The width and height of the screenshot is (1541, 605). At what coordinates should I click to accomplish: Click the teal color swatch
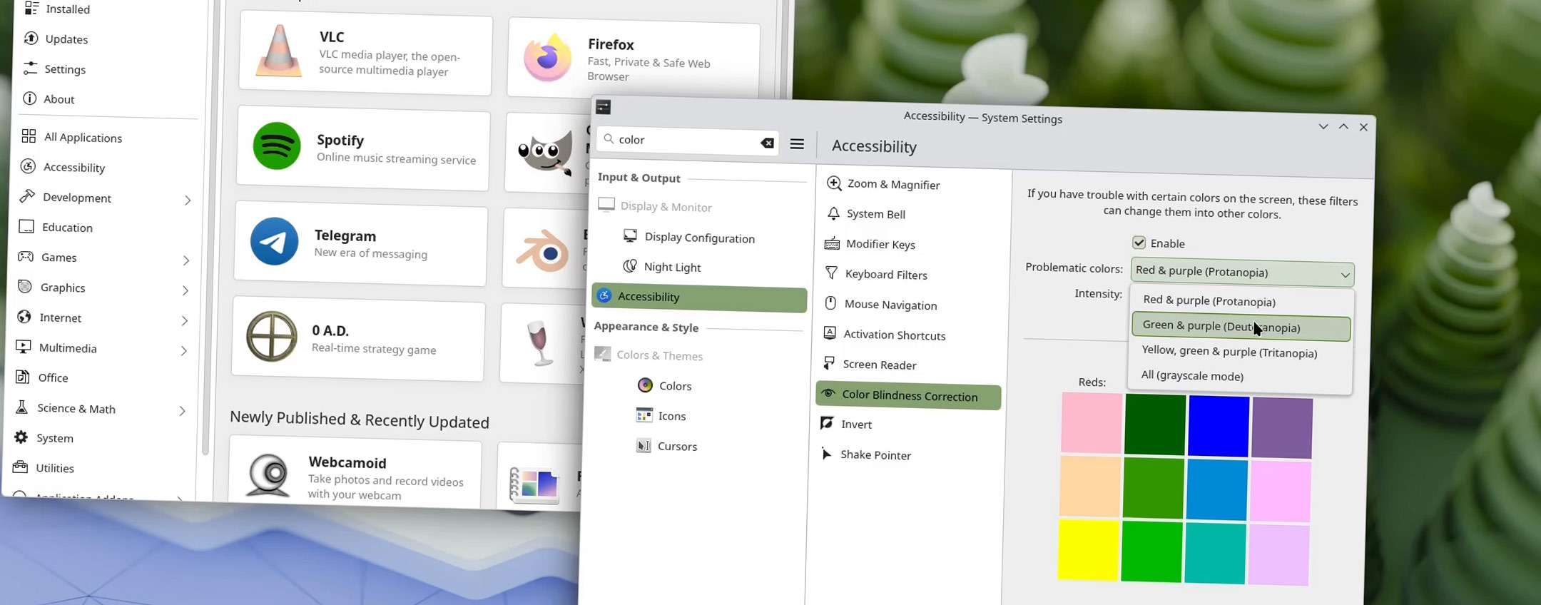tap(1215, 553)
